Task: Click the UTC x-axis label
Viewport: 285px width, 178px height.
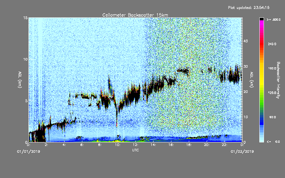Action: (135, 150)
